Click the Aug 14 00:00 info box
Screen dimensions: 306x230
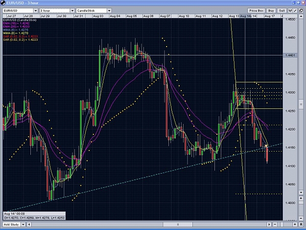click(x=34, y=216)
